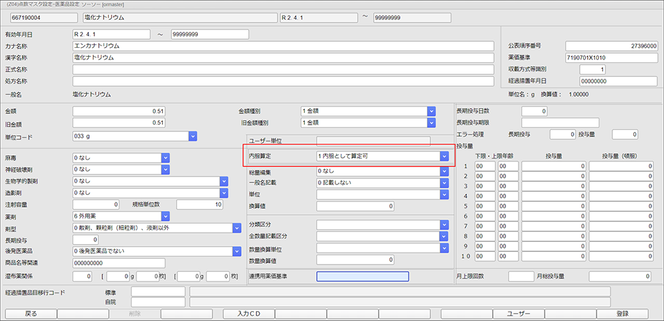Expand the 単位コード dropdown
Viewport: 664px width, 321px height.
tap(193, 136)
